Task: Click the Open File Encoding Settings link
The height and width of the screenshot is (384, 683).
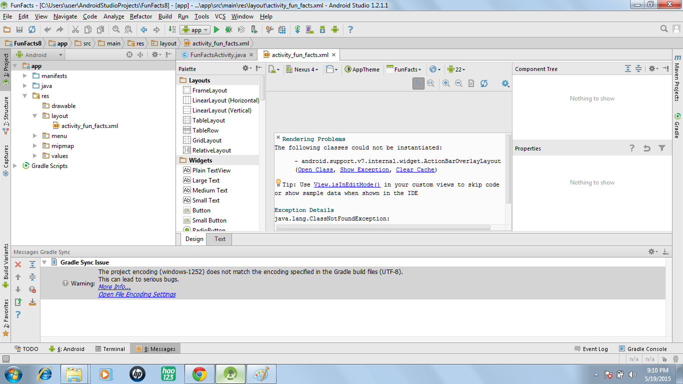Action: pos(137,294)
